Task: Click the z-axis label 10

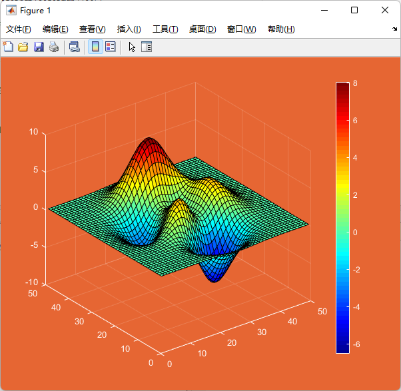Action: pos(33,132)
